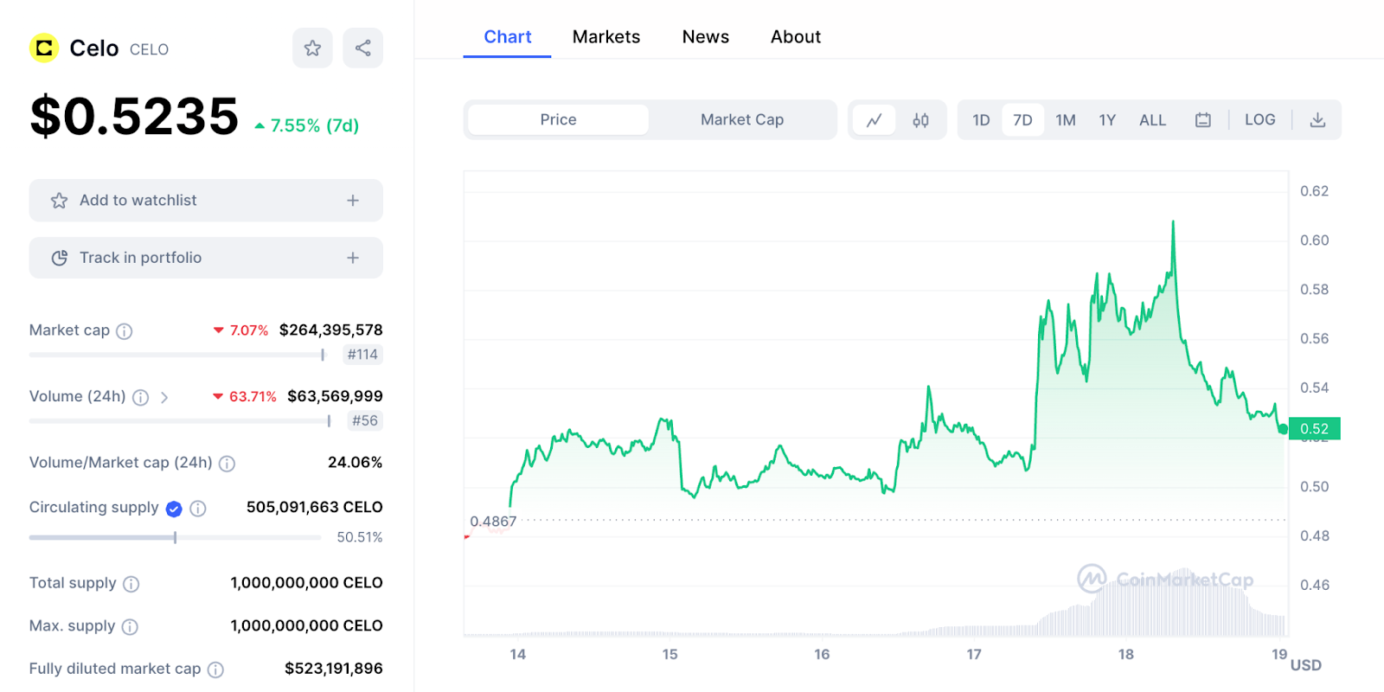
Task: Click the Track in portfolio button
Action: pos(206,258)
